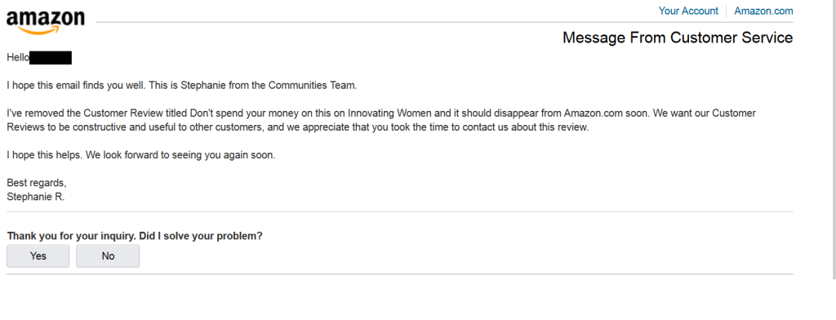
Task: Click the blacked-out recipient name box
Action: (x=51, y=58)
